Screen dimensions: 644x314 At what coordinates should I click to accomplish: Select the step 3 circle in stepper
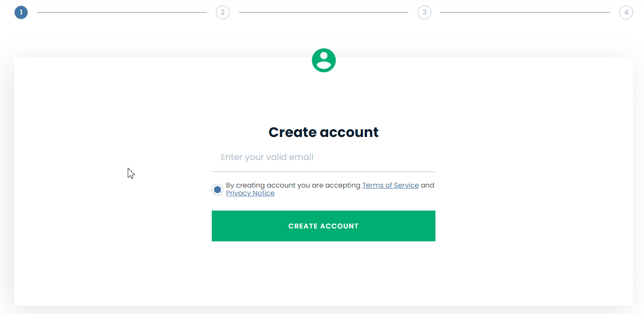[424, 12]
